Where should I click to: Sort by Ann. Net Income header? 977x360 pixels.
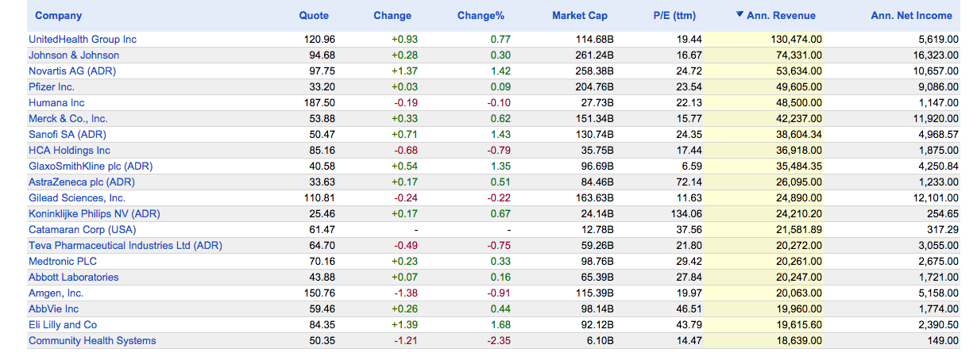point(911,16)
